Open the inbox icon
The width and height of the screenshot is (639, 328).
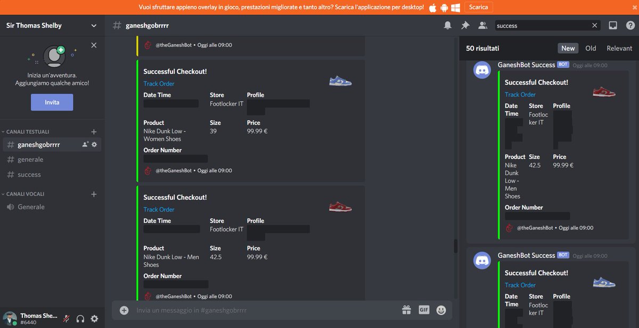click(613, 25)
